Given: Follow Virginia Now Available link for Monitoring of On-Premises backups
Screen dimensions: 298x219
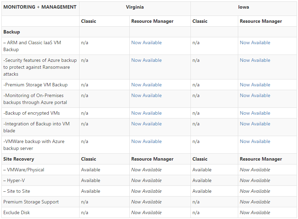Looking at the screenshot, I should pos(146,95).
